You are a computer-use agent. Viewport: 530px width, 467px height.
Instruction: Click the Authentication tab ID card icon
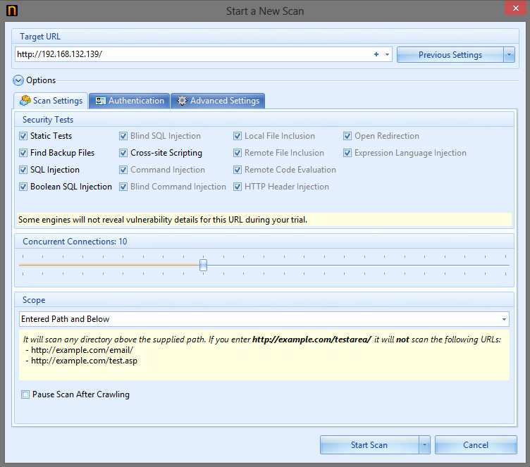pos(100,101)
